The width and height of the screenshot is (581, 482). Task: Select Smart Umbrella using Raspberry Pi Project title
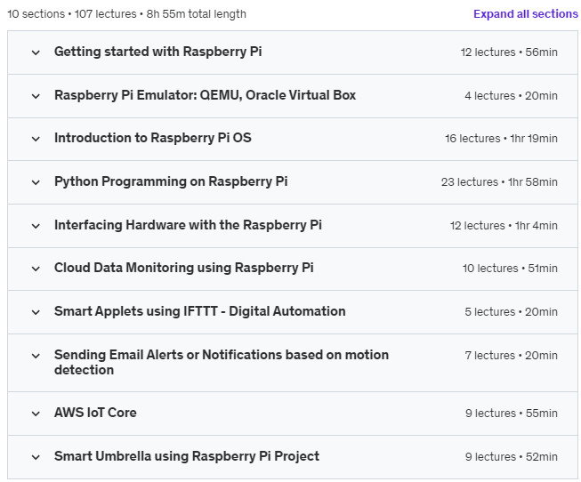187,456
